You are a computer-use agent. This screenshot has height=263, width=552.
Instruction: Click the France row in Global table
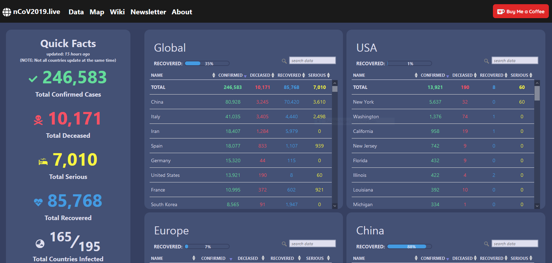241,190
